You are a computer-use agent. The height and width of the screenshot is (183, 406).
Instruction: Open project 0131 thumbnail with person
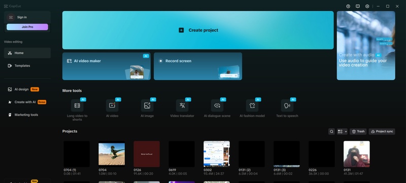357,154
